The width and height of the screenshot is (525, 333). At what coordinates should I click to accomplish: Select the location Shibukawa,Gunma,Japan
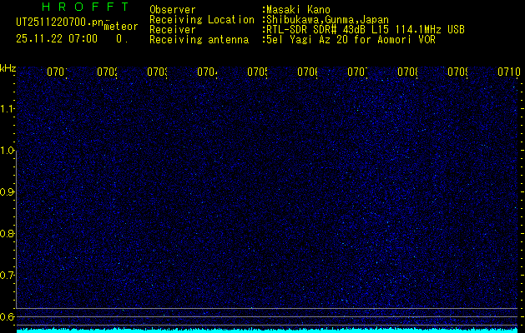(327, 20)
